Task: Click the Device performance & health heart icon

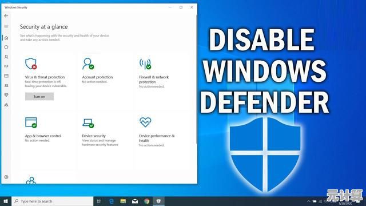Action: coord(145,122)
